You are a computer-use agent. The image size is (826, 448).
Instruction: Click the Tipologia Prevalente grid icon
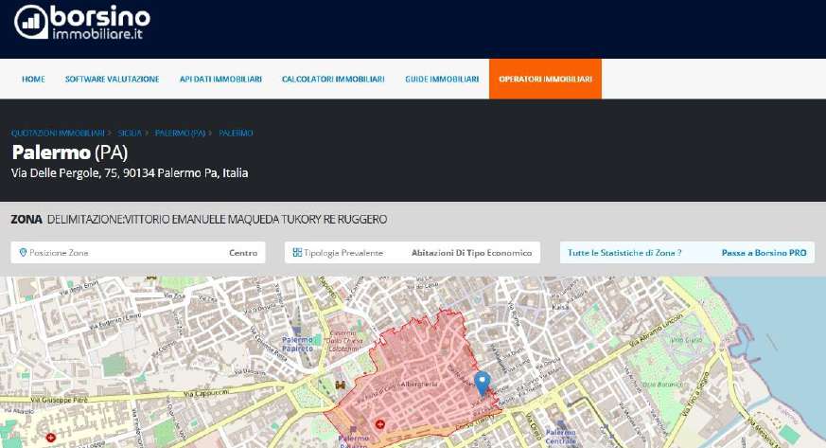[297, 253]
